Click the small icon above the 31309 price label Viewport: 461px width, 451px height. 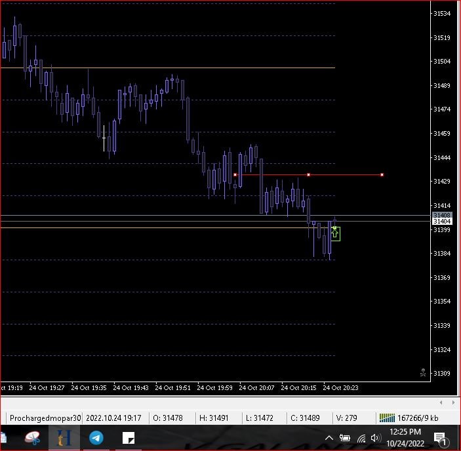(423, 372)
